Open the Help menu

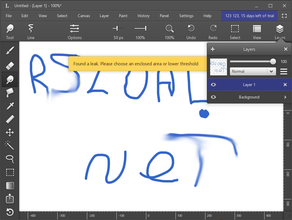(x=207, y=16)
